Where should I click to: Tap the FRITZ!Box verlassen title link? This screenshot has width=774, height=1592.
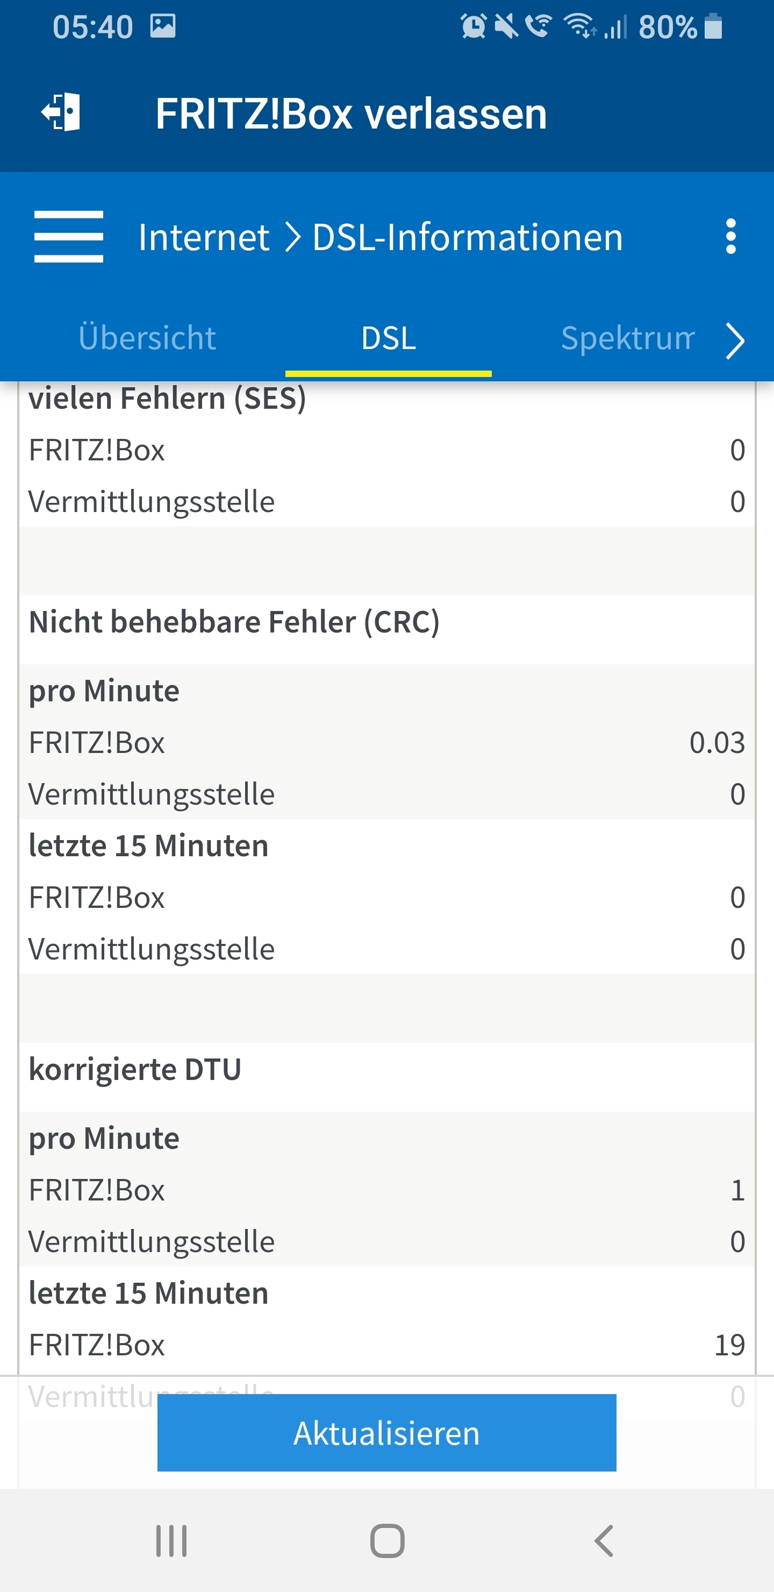351,113
